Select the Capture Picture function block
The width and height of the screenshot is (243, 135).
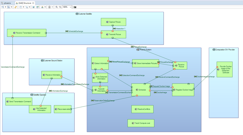coord(113,22)
